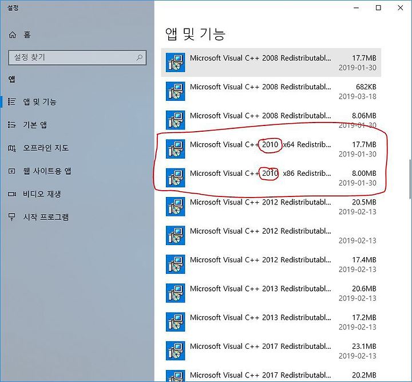This screenshot has height=382, width=412.
Task: Click the 20.6MB size value
Action: (364, 289)
